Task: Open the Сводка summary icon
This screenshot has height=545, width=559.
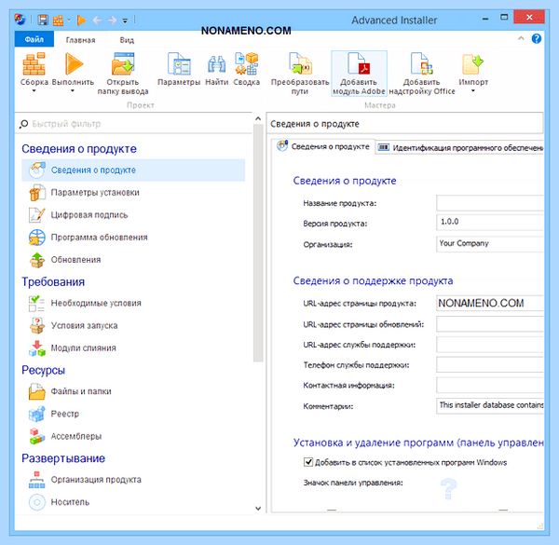Action: (246, 64)
